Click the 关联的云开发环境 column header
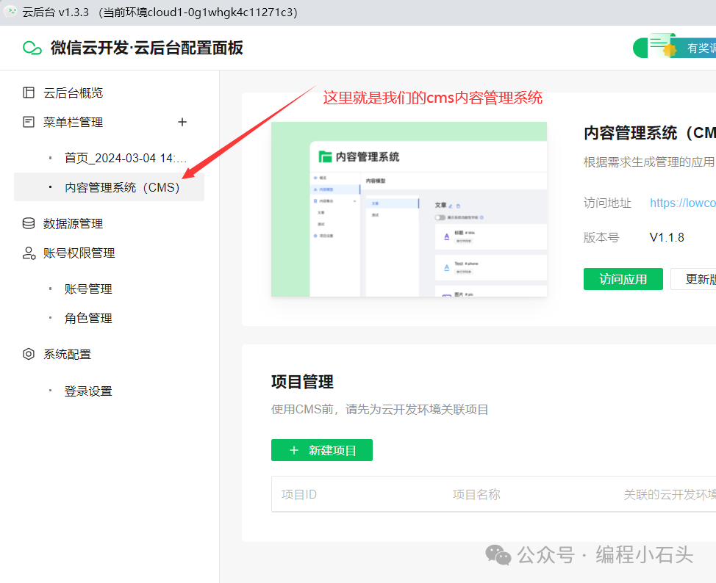Screen dimensions: 716x583 (670, 494)
